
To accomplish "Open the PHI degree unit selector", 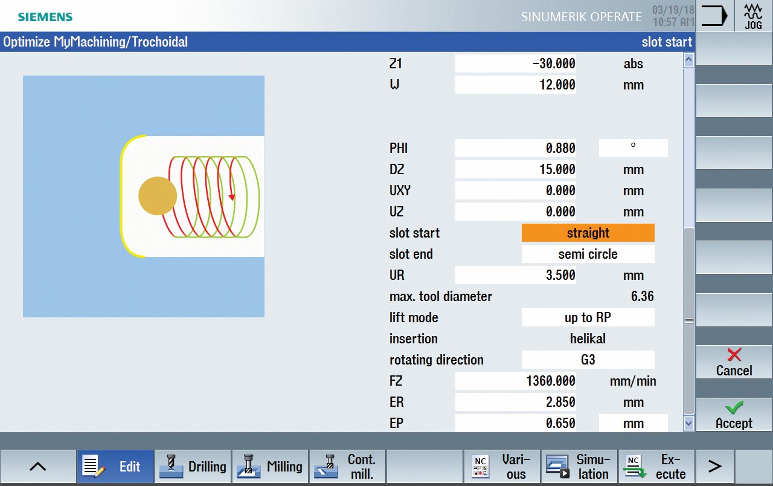I will coord(633,148).
